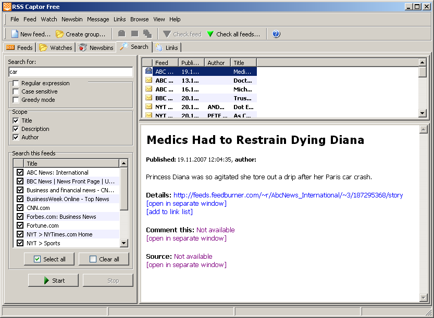
Task: Enable the Regular expression checkbox
Action: [16, 83]
